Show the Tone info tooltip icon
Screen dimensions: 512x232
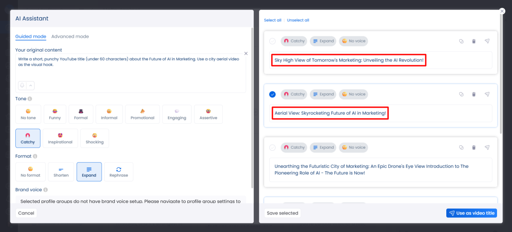(x=30, y=99)
